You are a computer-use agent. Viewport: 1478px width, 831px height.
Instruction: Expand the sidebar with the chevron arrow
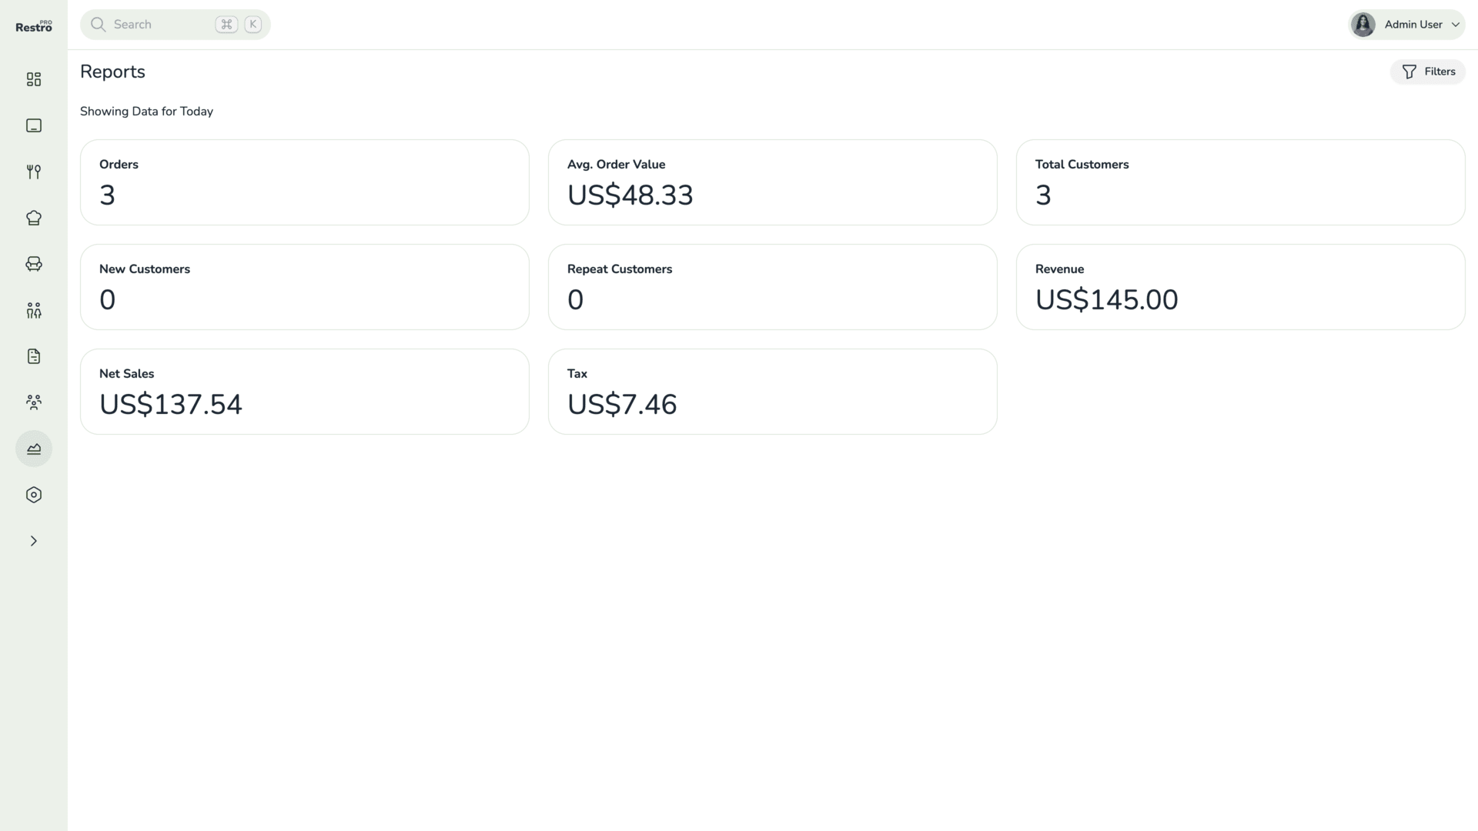[x=34, y=541]
